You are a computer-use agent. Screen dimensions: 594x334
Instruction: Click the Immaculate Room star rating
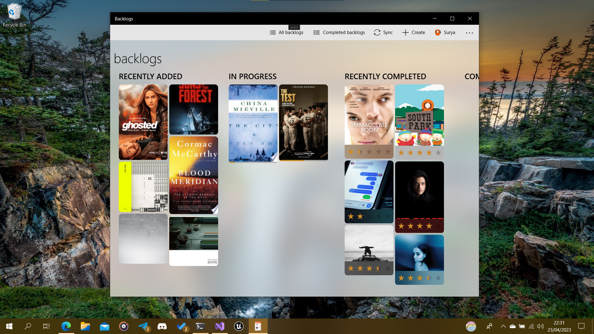(369, 152)
